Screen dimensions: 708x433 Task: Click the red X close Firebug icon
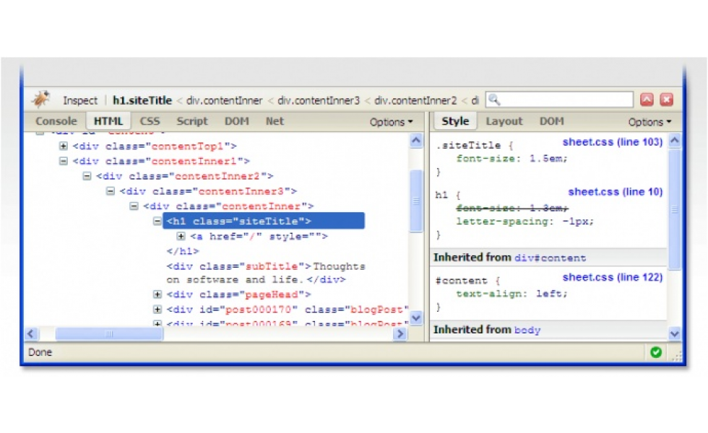point(666,100)
